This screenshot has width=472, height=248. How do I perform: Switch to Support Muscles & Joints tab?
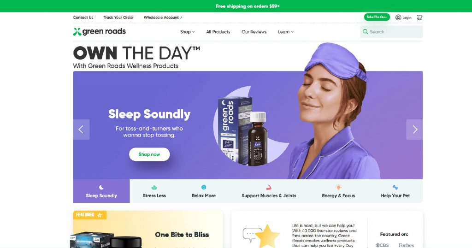tap(269, 191)
